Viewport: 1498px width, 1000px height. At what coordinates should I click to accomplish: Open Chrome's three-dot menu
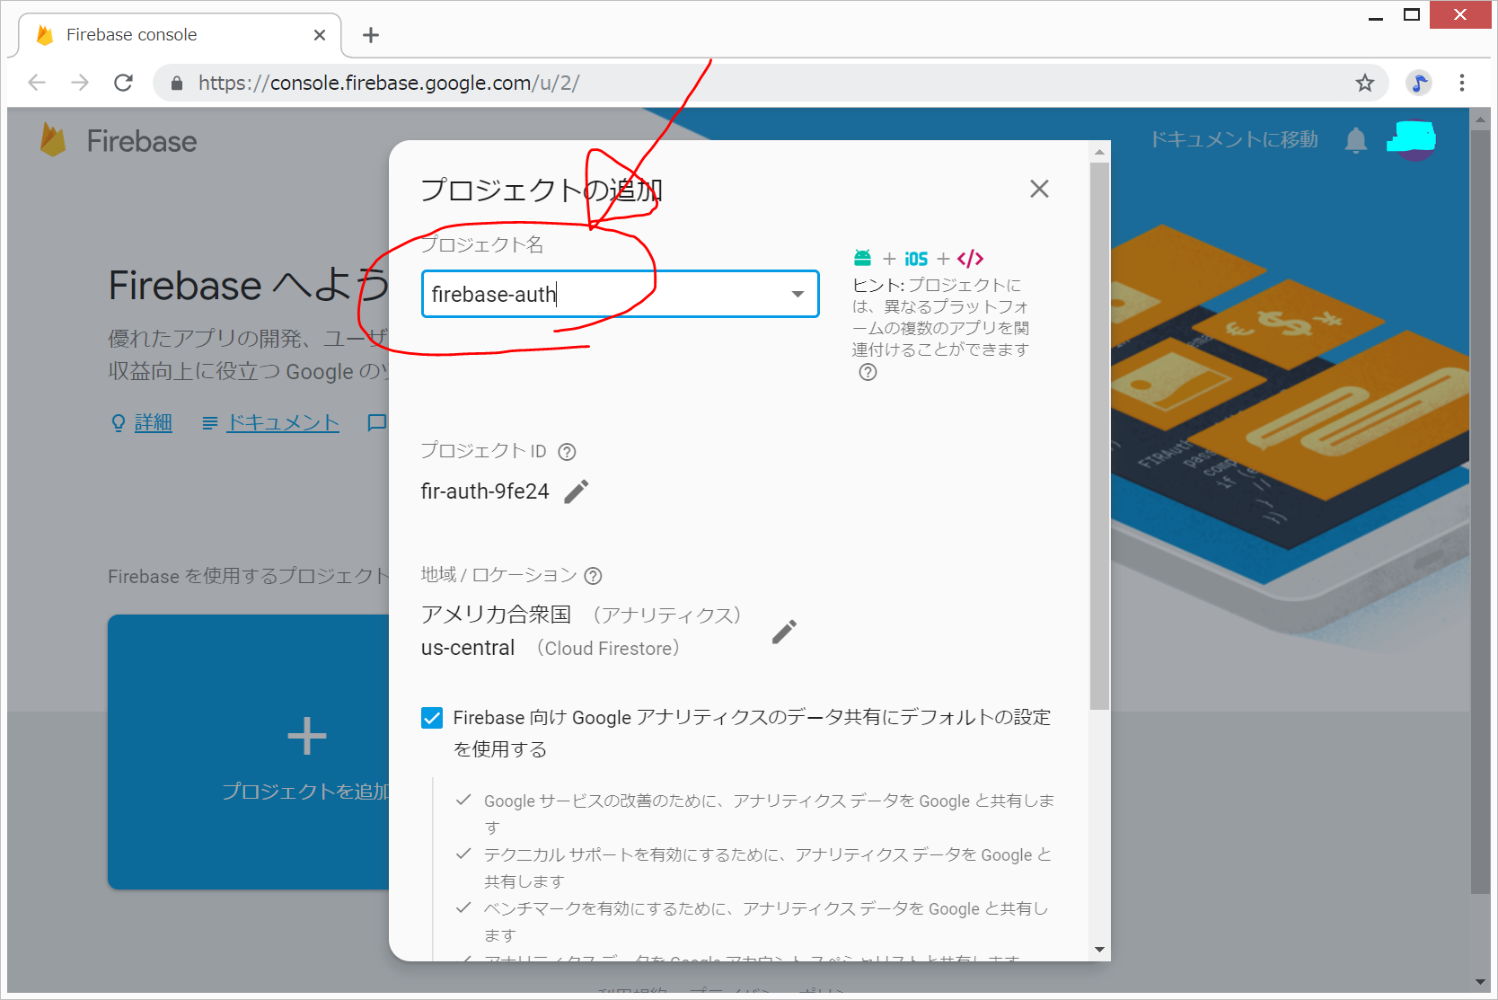pos(1462,84)
